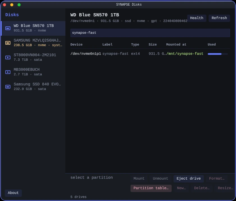The image size is (236, 201).
Task: Click the WD Blue SN570 drive icon
Action: pos(8,28)
